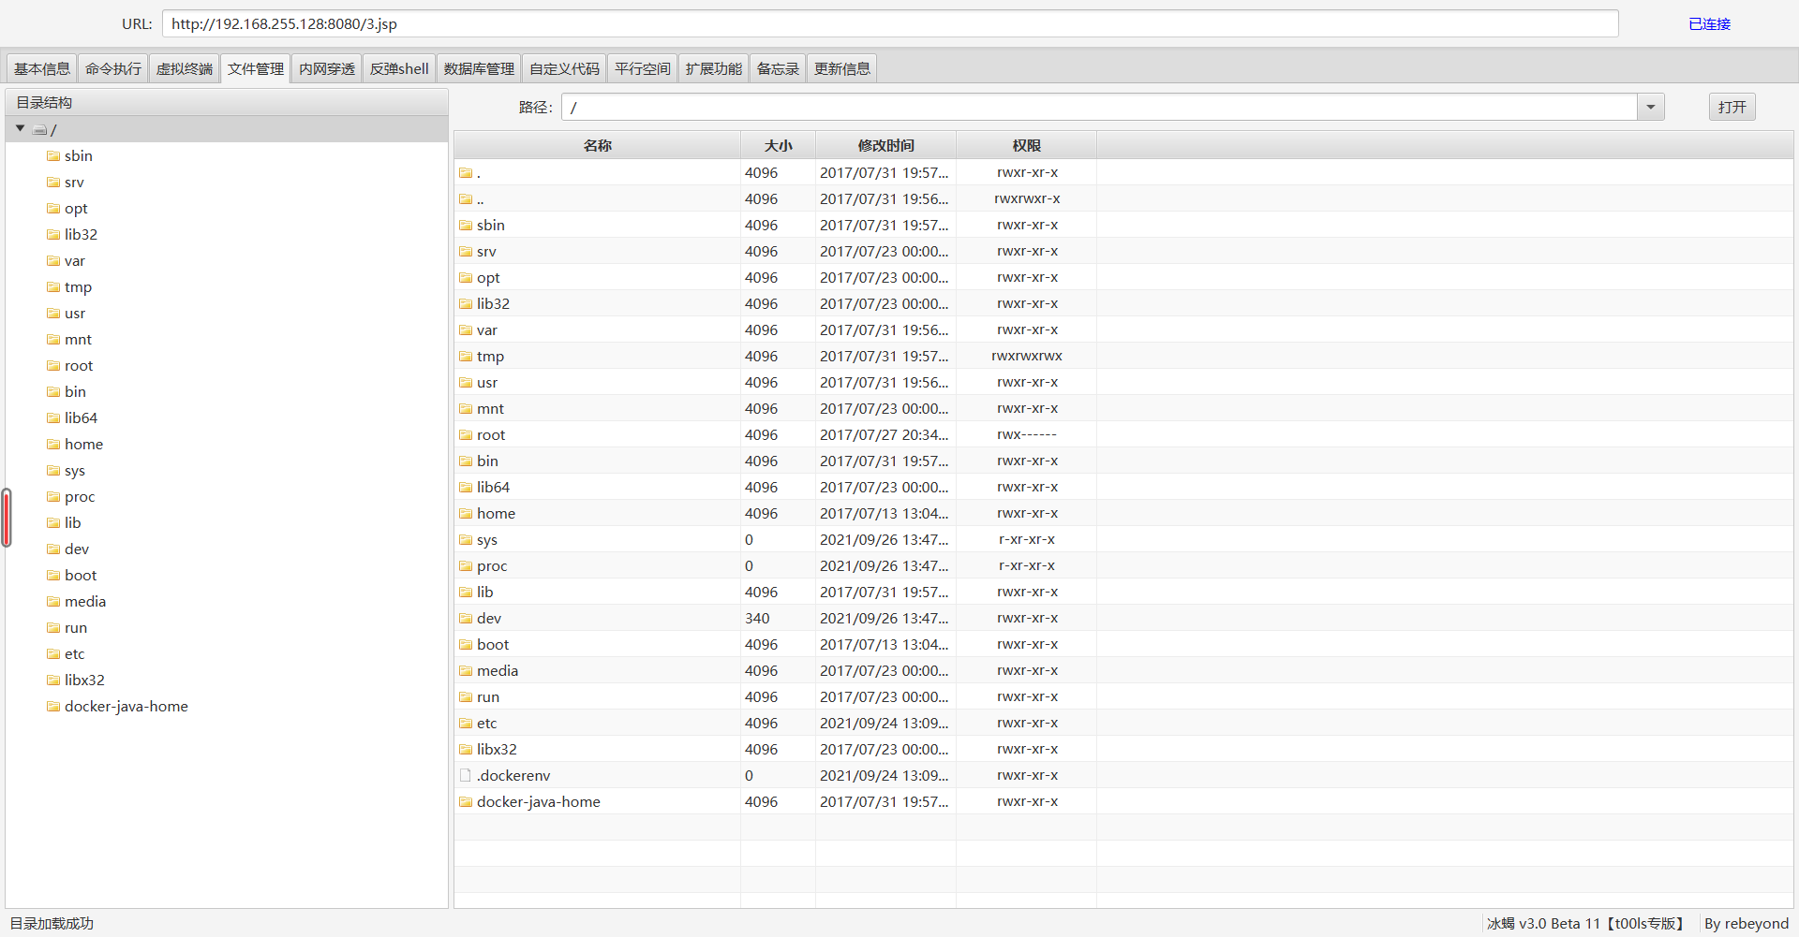This screenshot has width=1799, height=937.
Task: Sort by the 权限 column header
Action: pos(1027,145)
